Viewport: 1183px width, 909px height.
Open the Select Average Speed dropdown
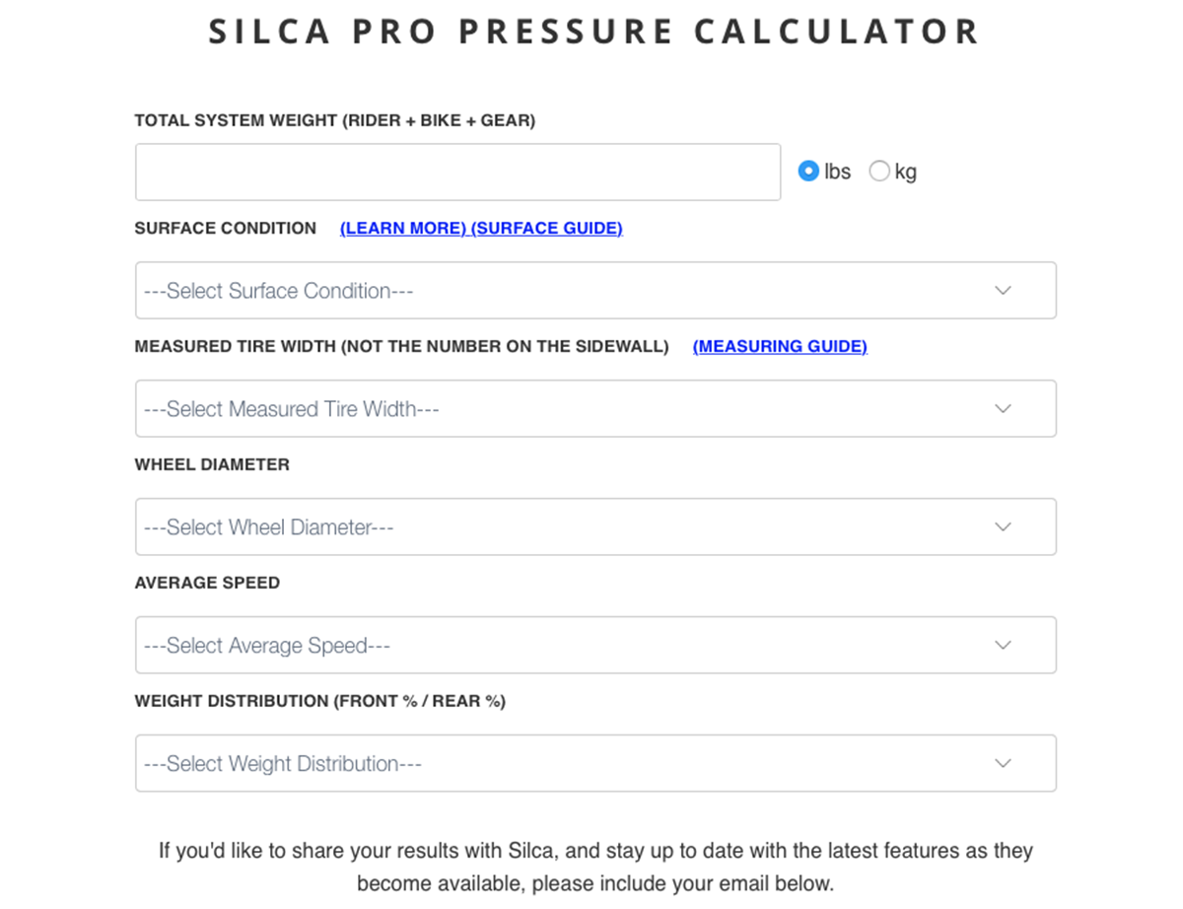[595, 645]
